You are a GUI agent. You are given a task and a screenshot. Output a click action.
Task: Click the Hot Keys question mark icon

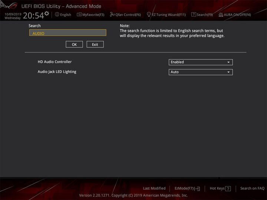[x=228, y=189]
